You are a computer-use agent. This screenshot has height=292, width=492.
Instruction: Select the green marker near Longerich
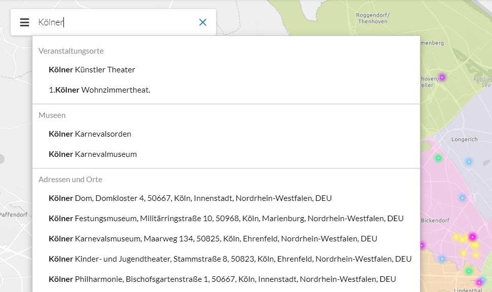(438, 158)
